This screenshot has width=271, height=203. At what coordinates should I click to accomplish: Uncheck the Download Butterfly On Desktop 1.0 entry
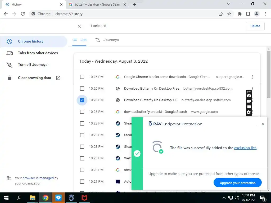coord(82,100)
